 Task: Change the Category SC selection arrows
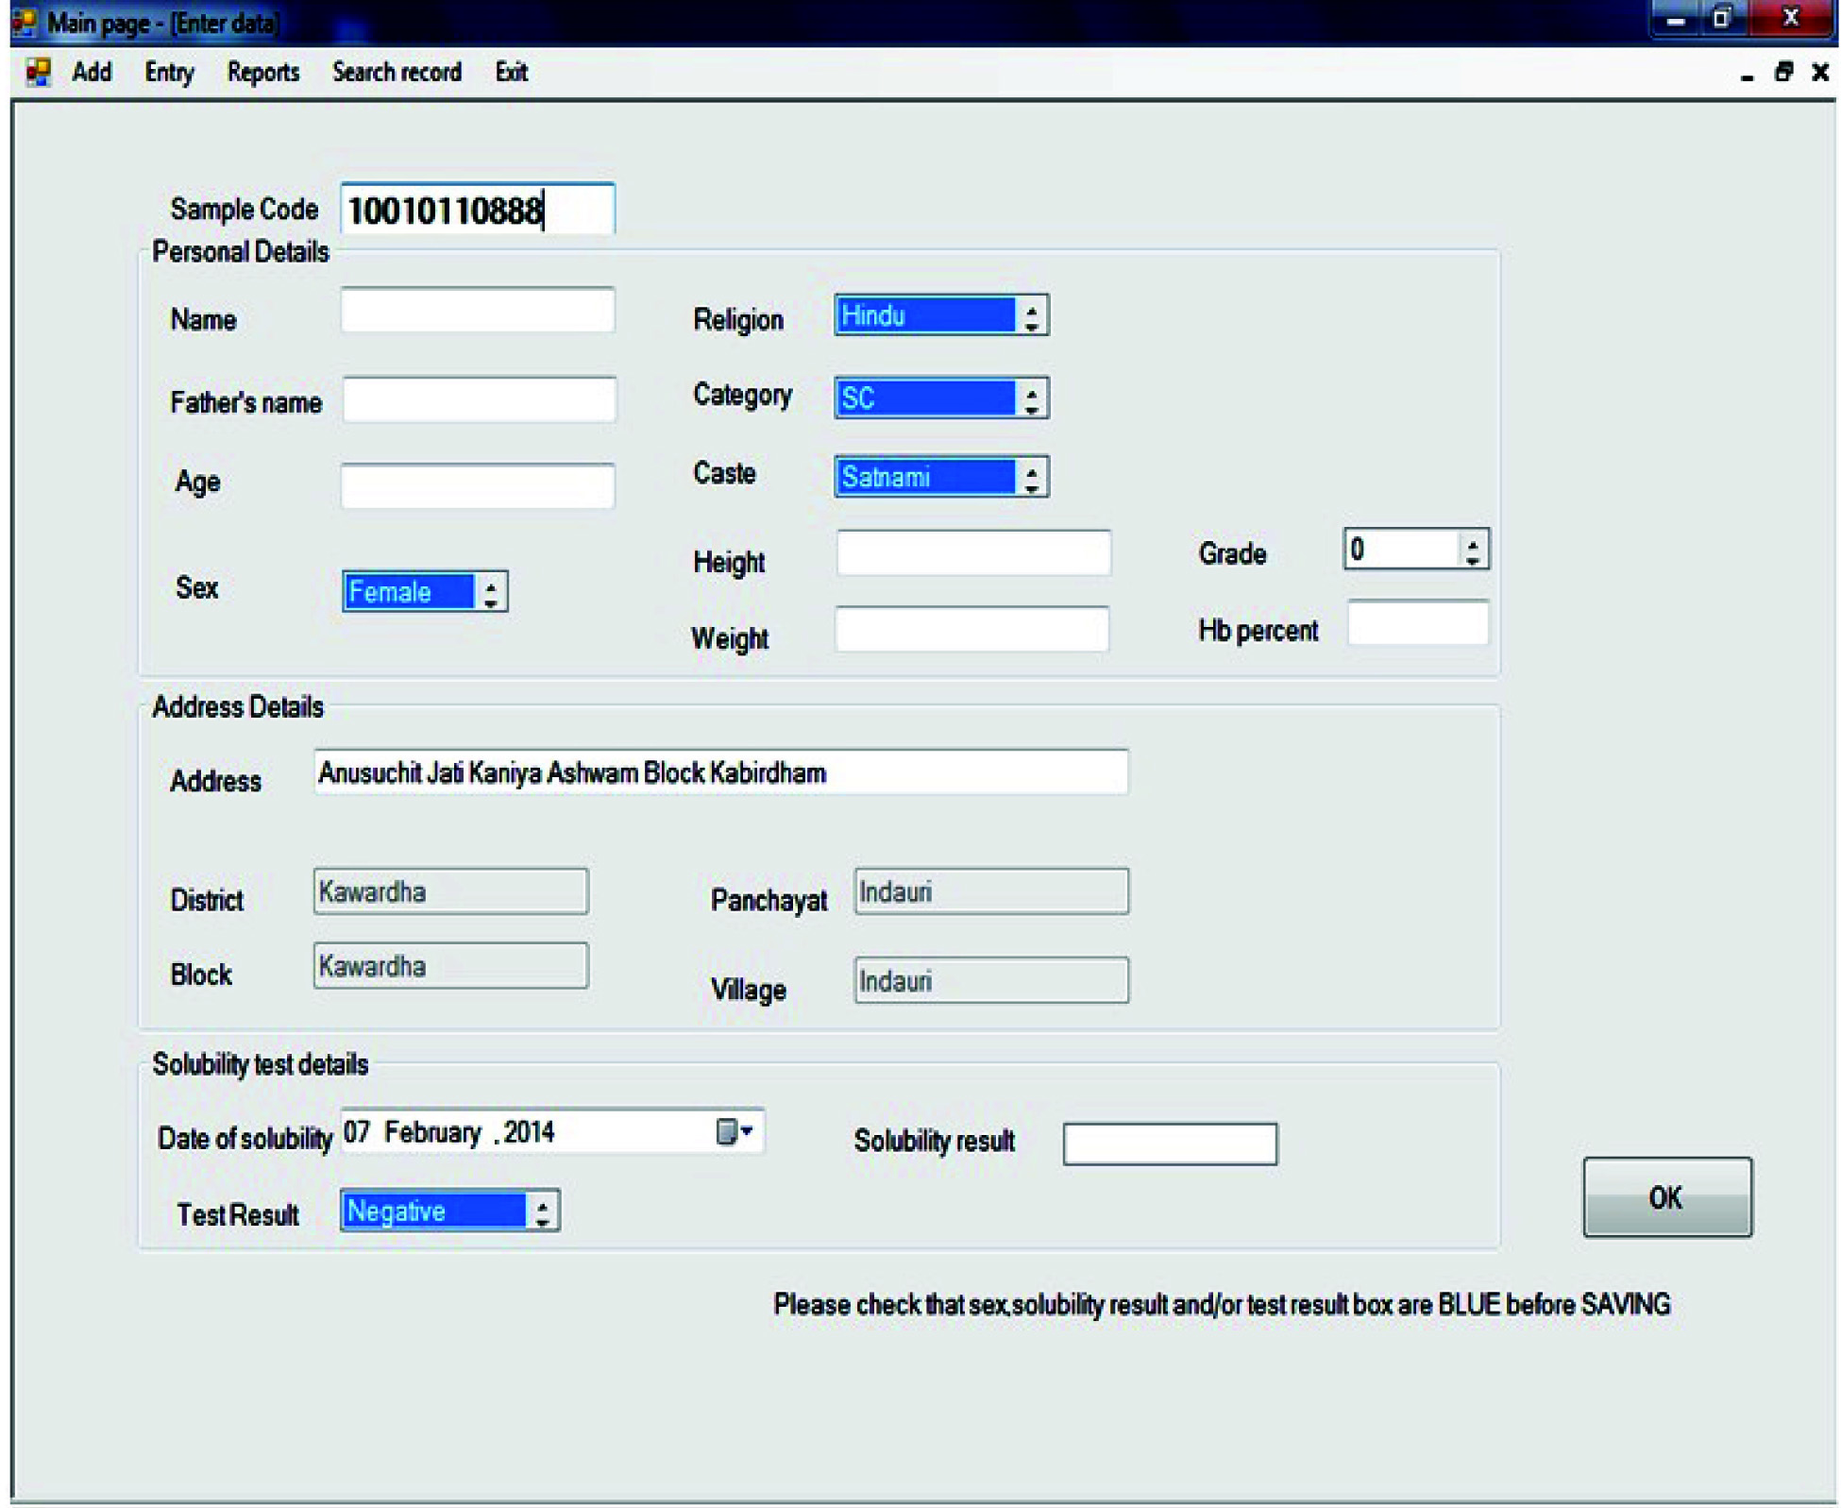(x=1032, y=398)
